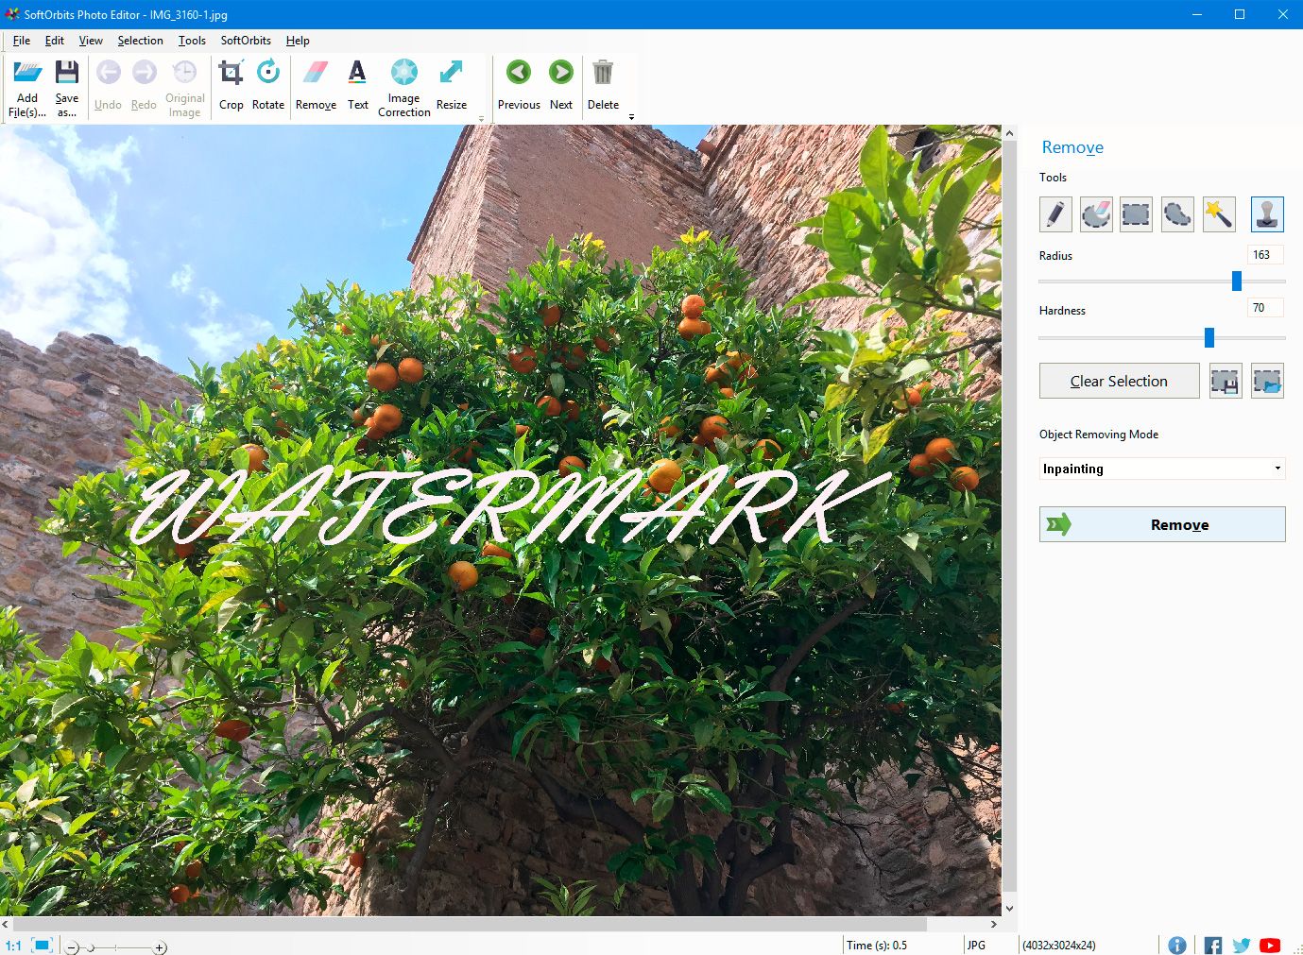Expand the toolbar overflow arrow after Delete

tap(631, 117)
